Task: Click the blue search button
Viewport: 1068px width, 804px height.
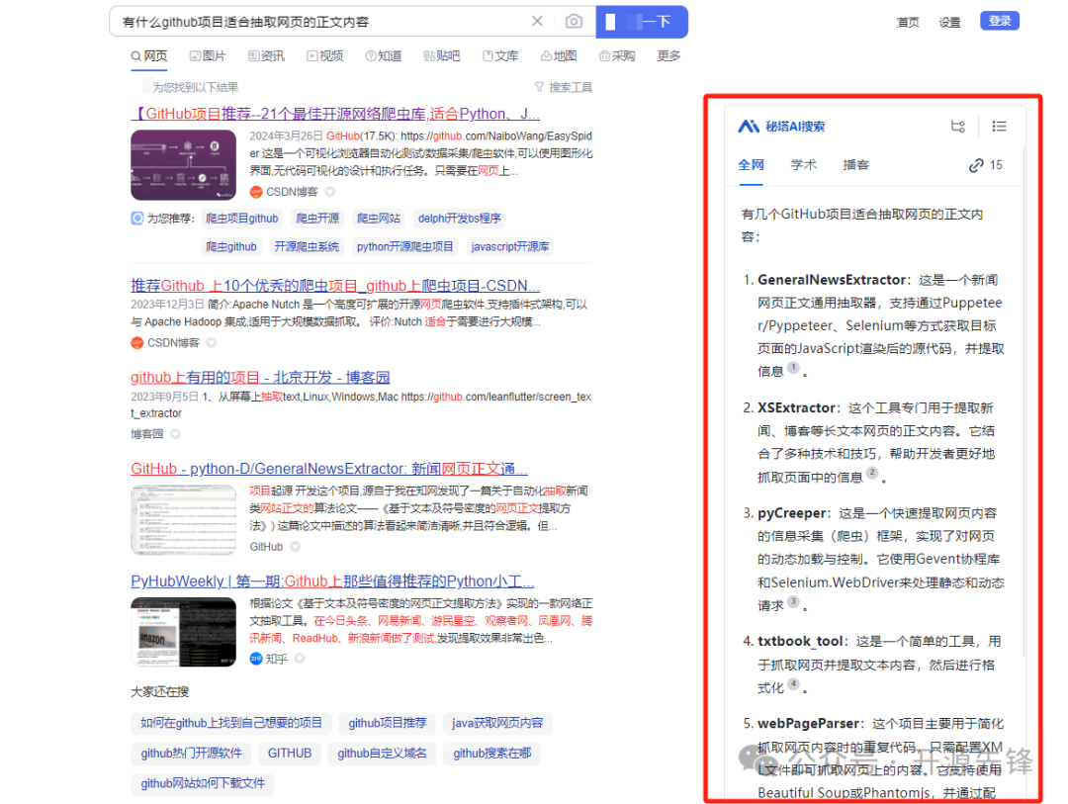Action: (642, 22)
